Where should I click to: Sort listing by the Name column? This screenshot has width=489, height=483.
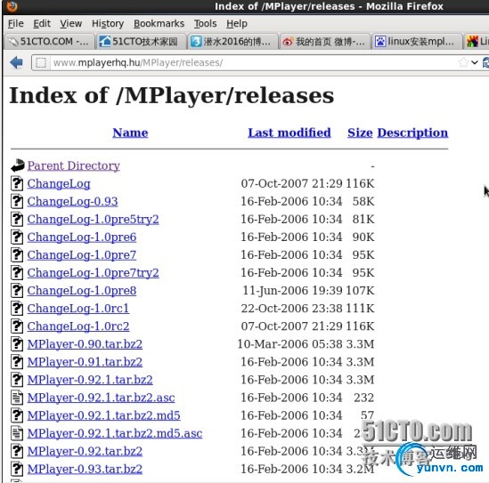point(130,133)
